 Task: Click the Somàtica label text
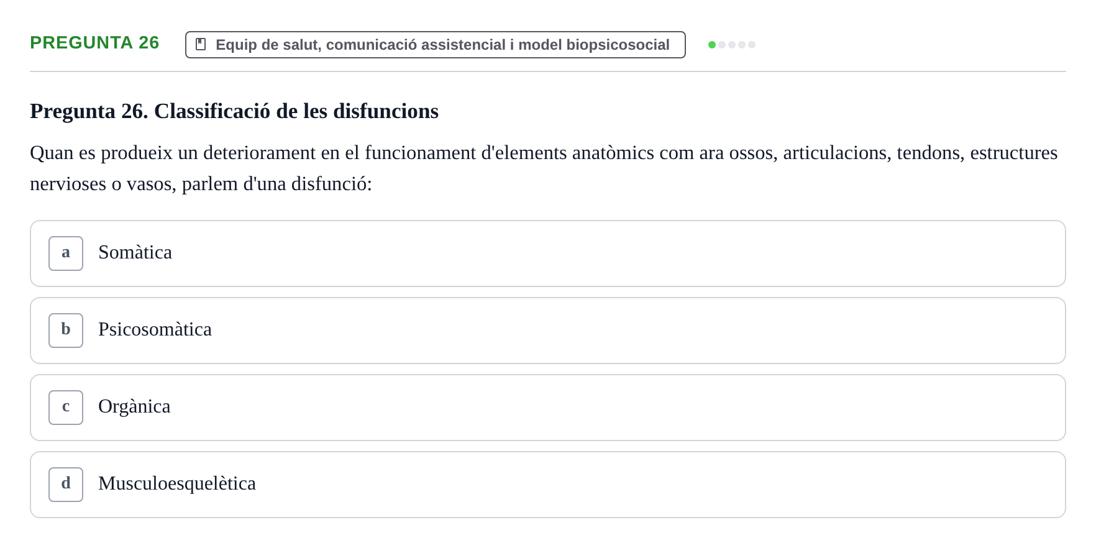[x=135, y=252]
